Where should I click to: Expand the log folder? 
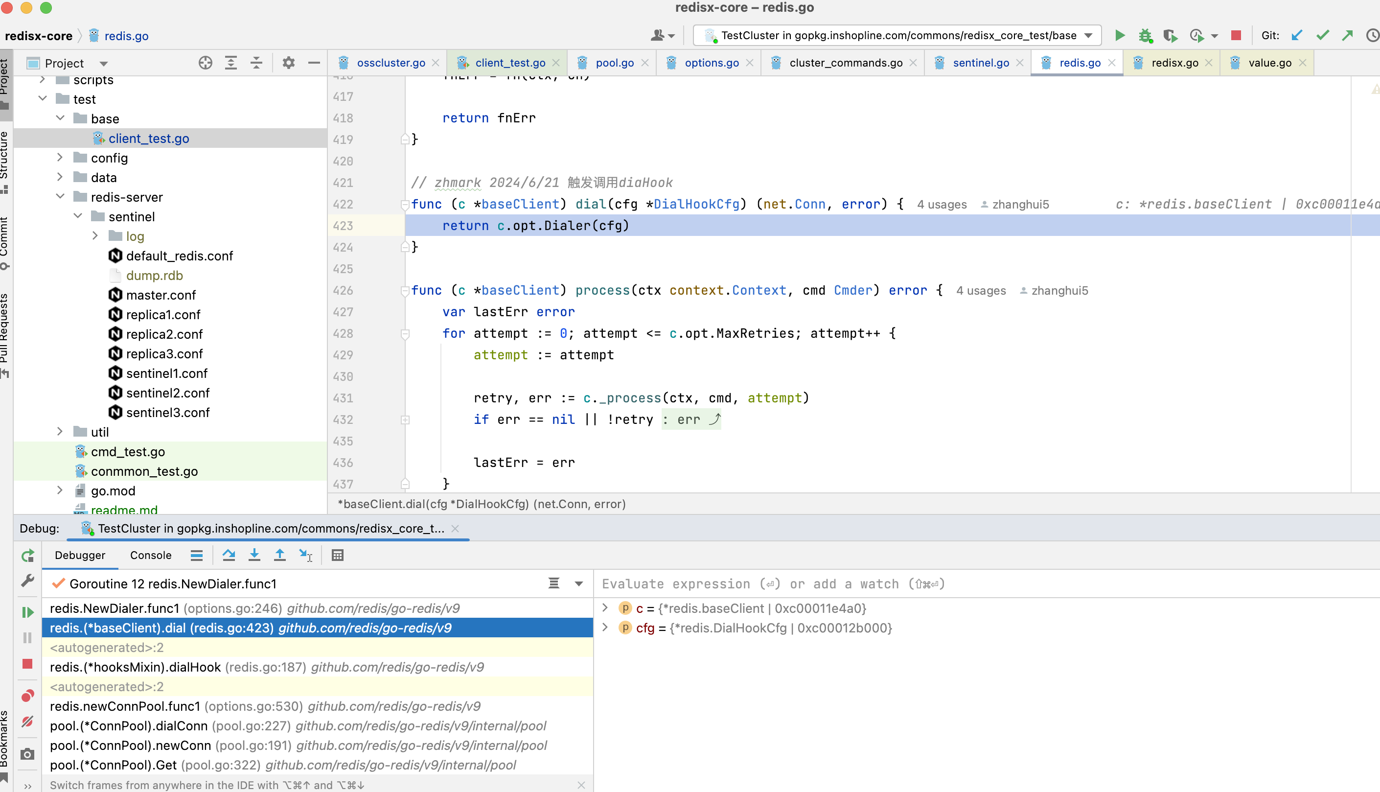96,235
